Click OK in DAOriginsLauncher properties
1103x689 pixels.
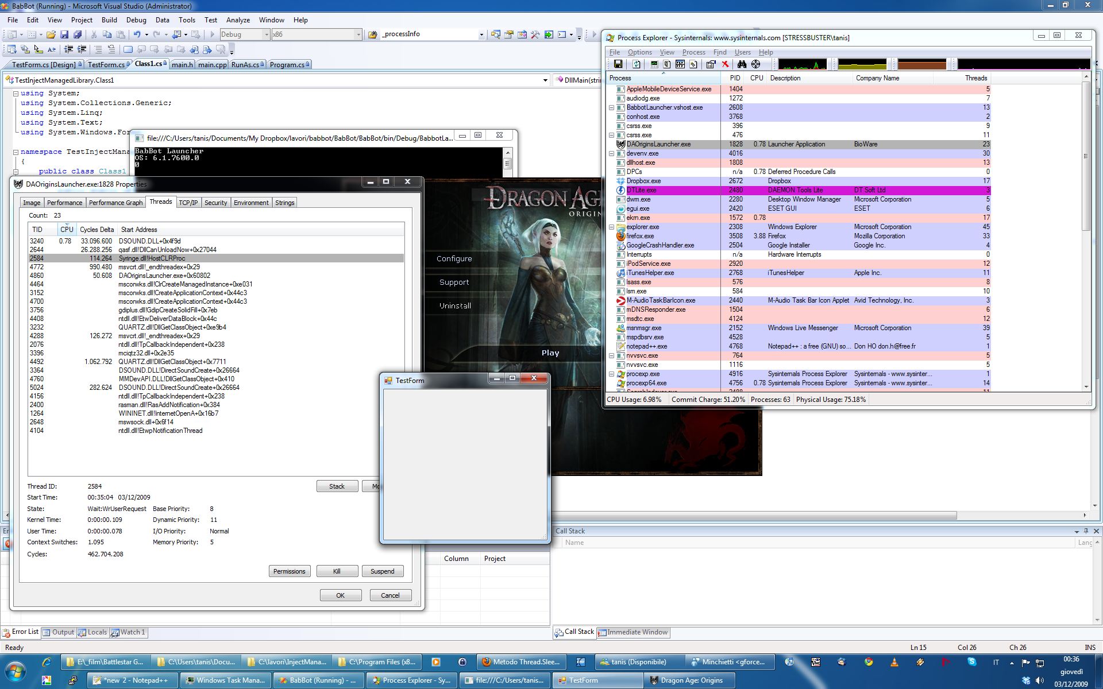[x=341, y=595]
